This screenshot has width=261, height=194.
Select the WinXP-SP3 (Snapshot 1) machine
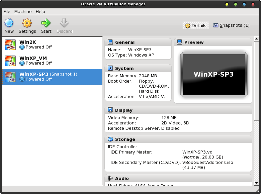[53, 77]
